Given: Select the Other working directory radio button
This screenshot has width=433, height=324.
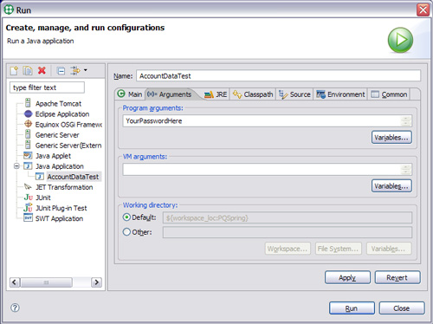Looking at the screenshot, I should tap(126, 232).
